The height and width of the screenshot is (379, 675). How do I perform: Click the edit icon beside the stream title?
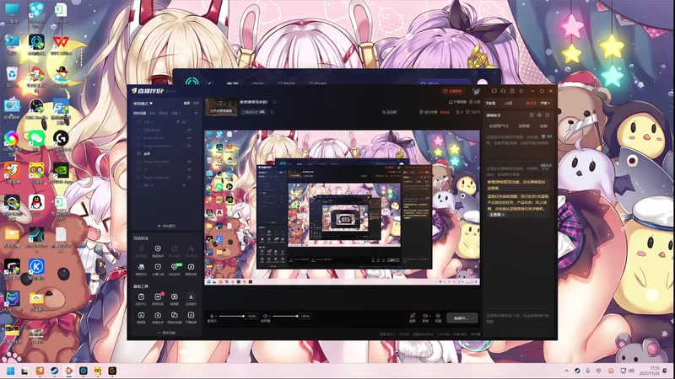275,102
